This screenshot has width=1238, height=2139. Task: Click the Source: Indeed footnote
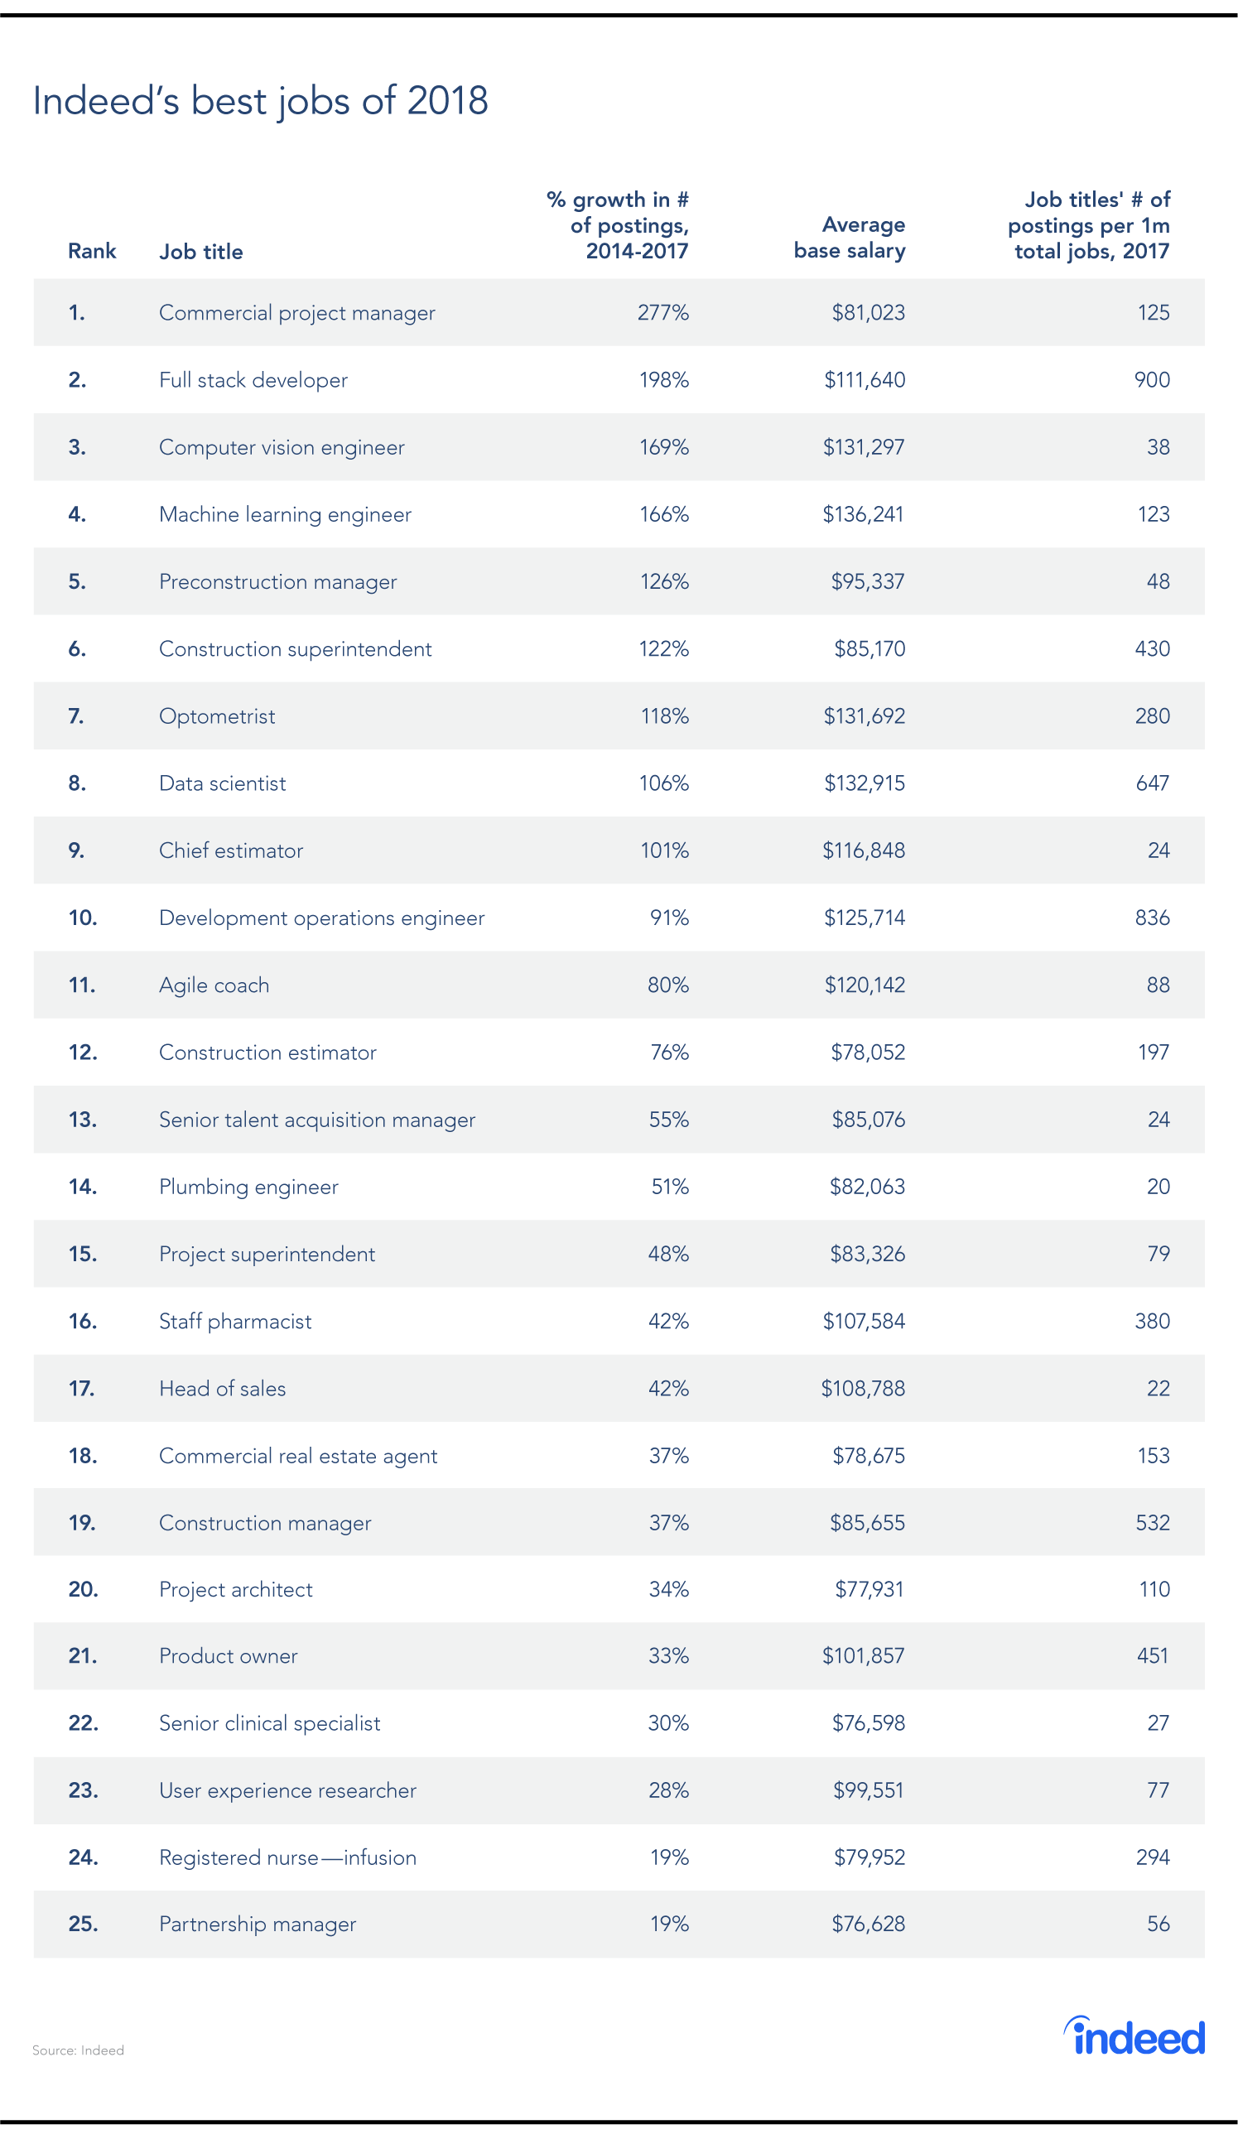pos(78,2050)
